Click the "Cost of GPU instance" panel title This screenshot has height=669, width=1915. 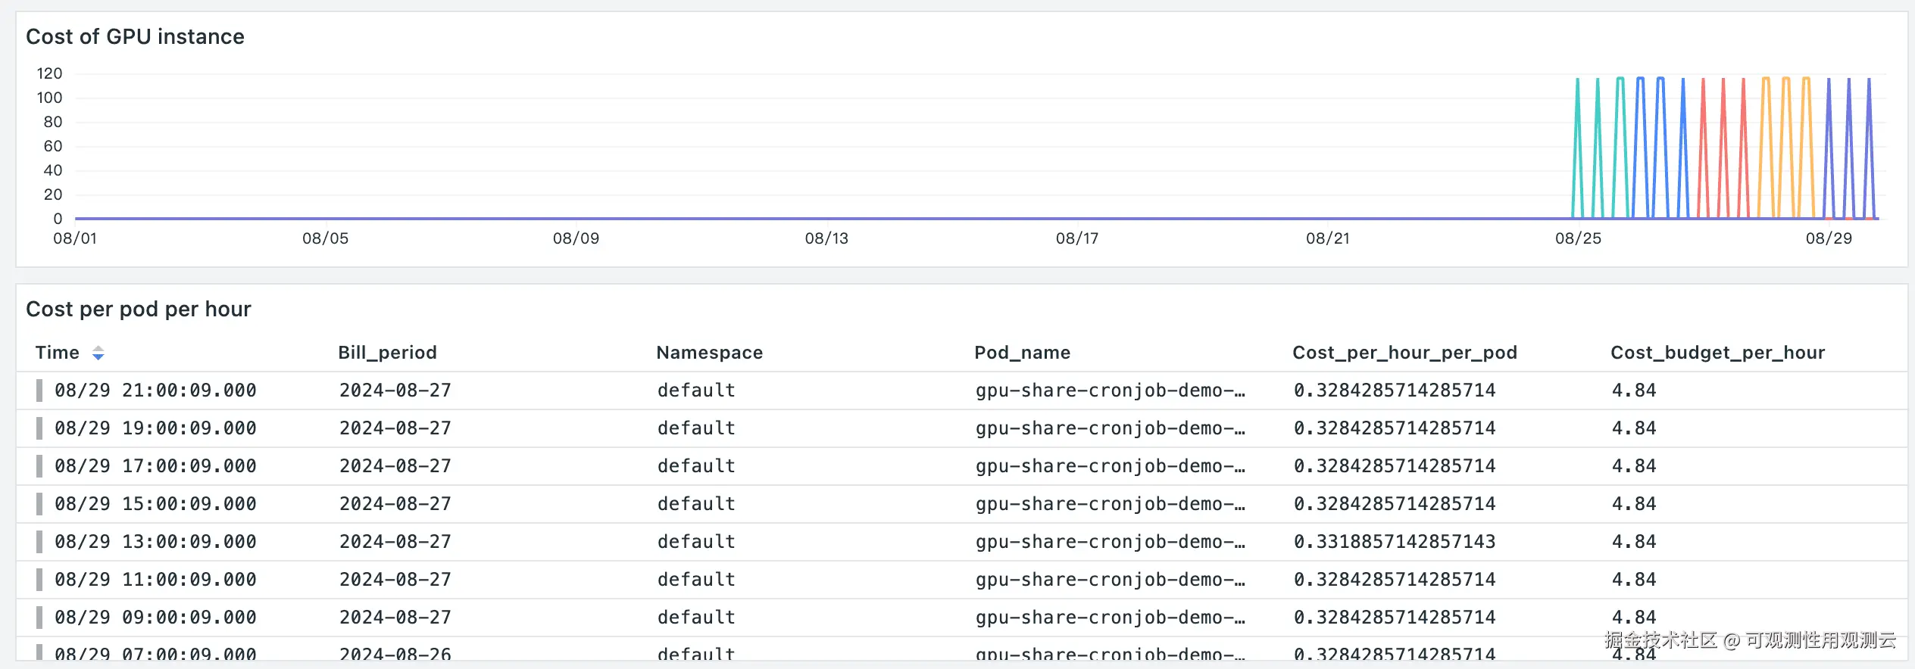click(x=135, y=36)
